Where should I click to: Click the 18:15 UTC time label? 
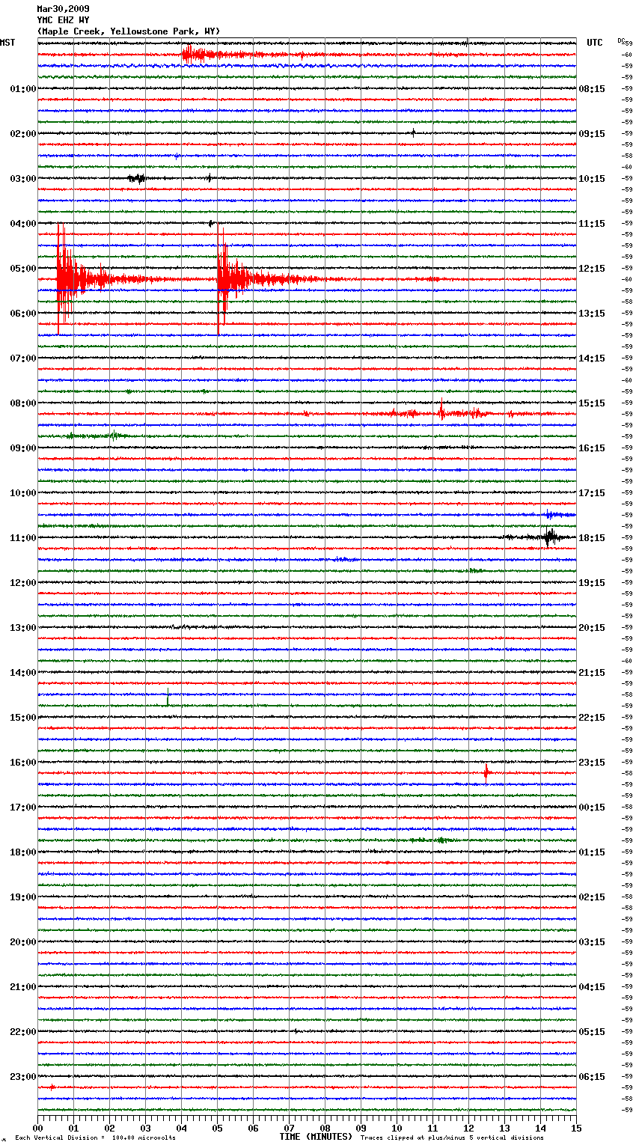(592, 538)
